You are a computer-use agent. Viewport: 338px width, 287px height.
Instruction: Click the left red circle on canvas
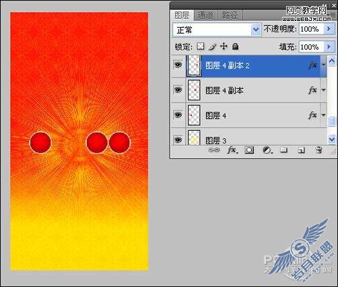click(40, 143)
